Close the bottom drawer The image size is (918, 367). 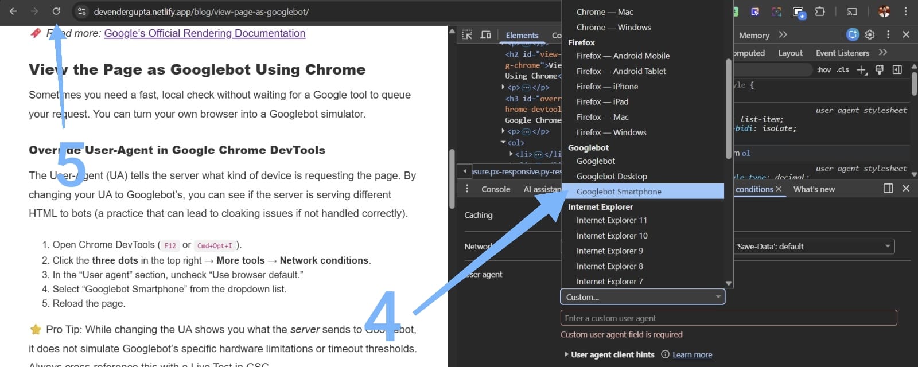906,189
